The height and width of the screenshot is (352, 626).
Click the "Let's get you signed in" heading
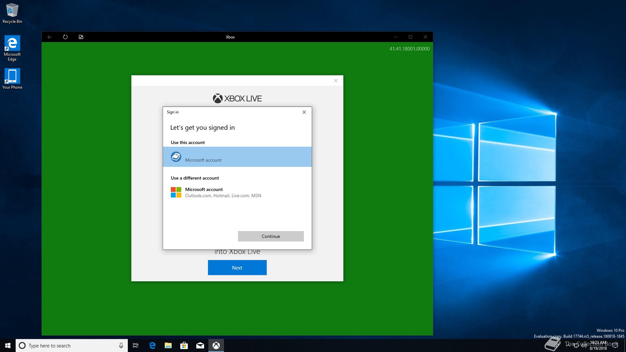pyautogui.click(x=202, y=127)
